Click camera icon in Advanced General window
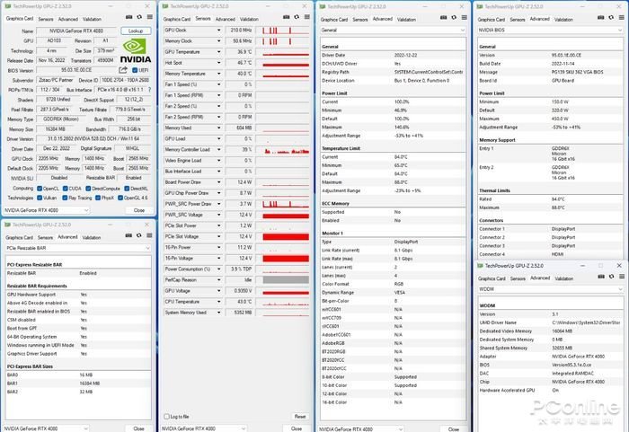 tap(443, 18)
